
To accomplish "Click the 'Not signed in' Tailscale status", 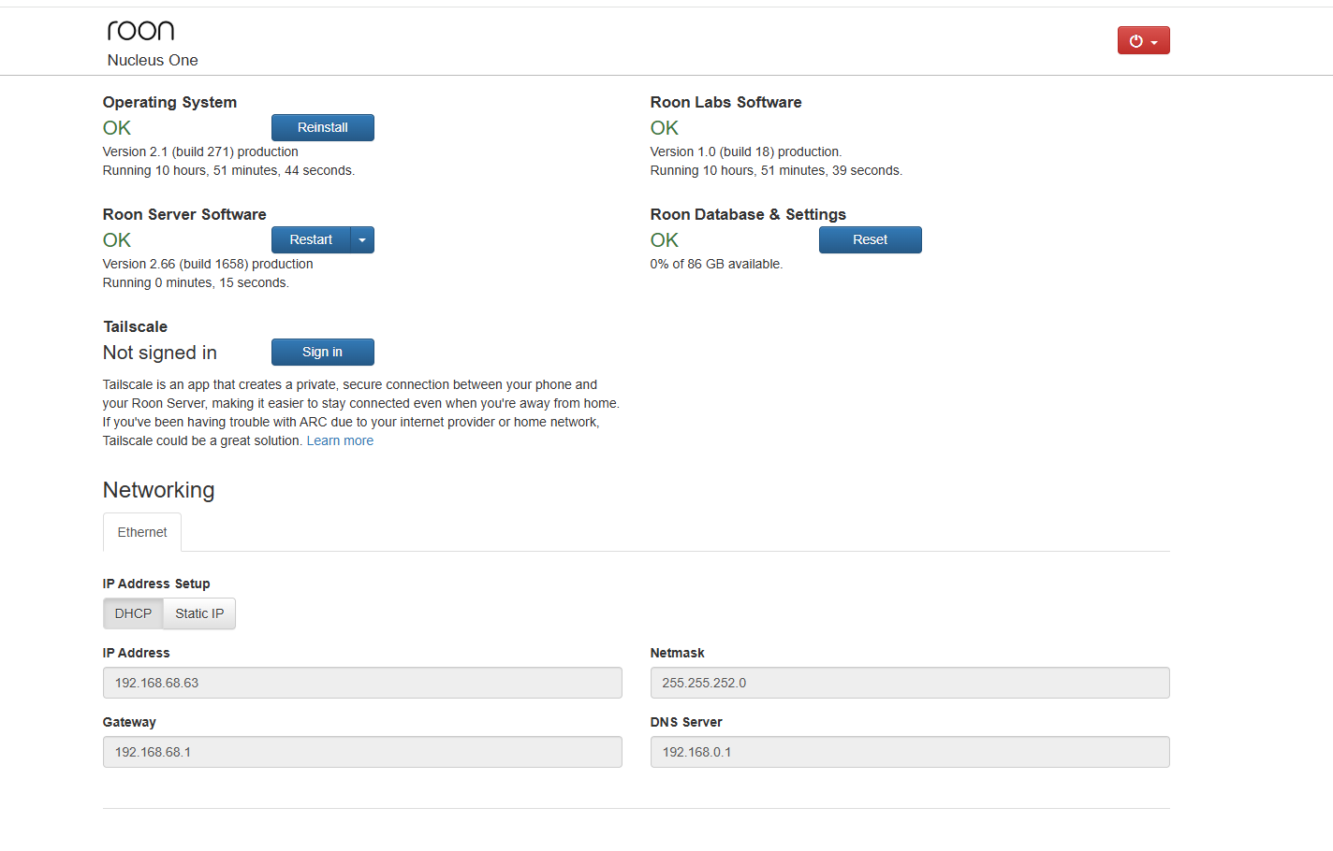I will (160, 353).
